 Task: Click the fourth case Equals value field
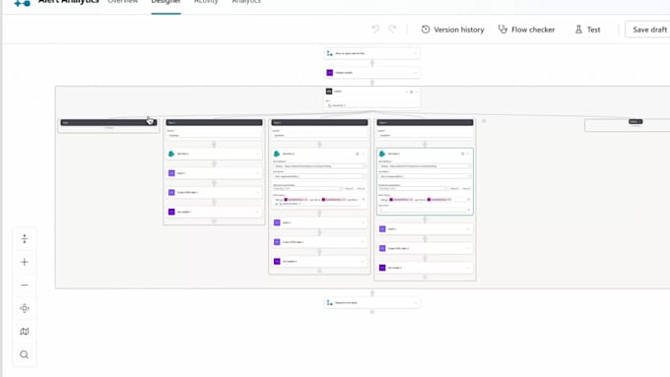[425, 135]
